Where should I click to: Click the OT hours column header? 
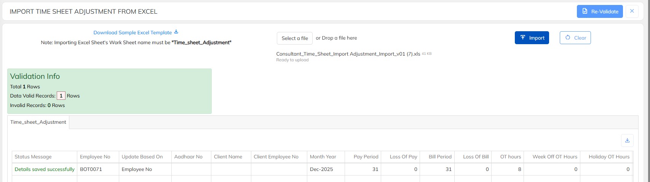tap(510, 157)
